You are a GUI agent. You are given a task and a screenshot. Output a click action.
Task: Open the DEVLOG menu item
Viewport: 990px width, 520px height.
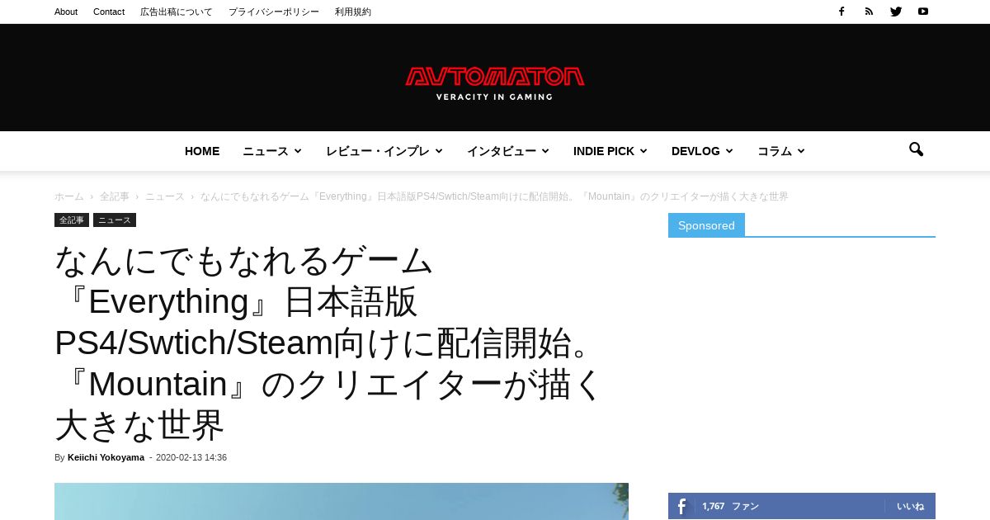[x=695, y=151]
